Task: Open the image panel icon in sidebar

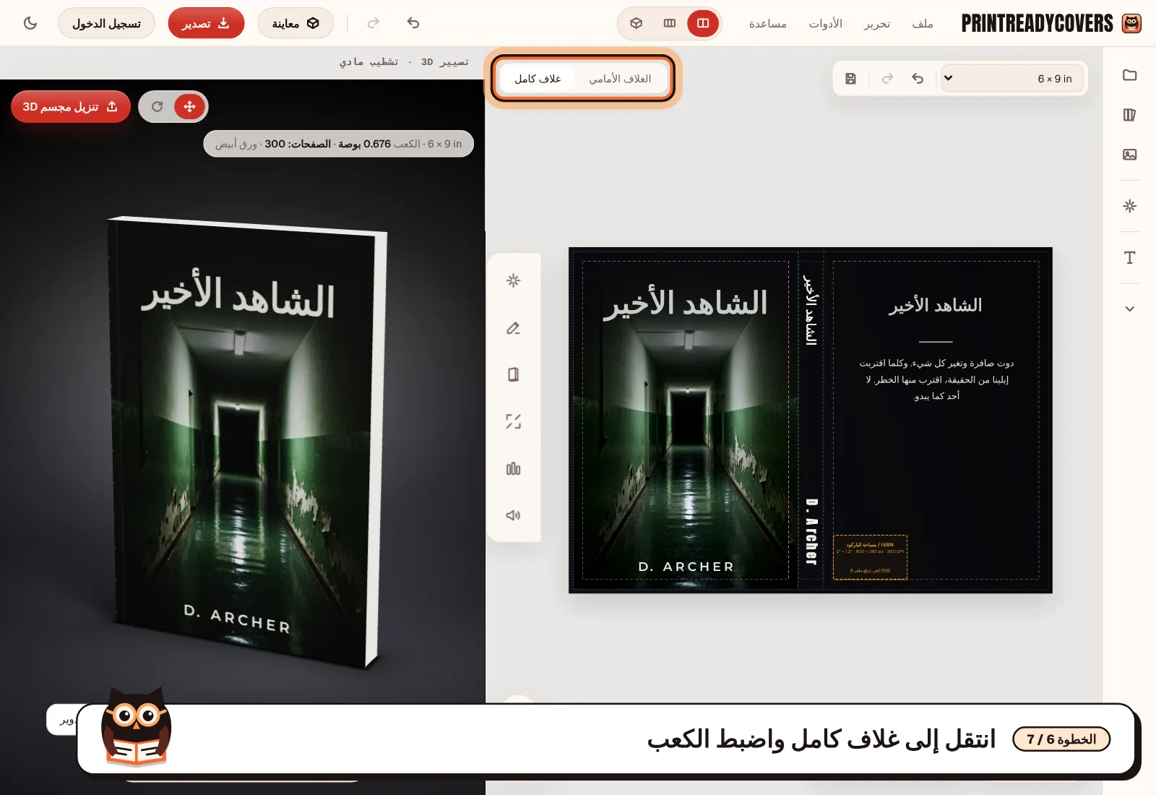Action: [1130, 155]
